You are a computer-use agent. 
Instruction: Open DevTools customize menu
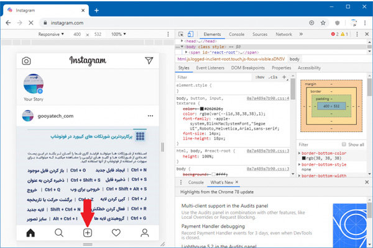357,34
